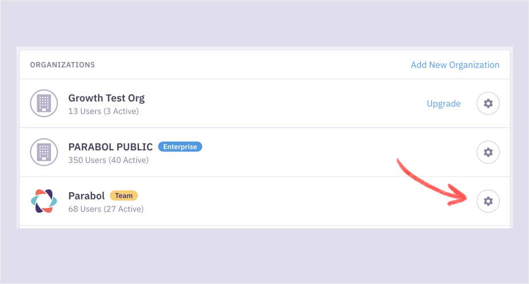Click the "350 Users (40 Active)" text
This screenshot has width=529, height=284.
tap(108, 160)
